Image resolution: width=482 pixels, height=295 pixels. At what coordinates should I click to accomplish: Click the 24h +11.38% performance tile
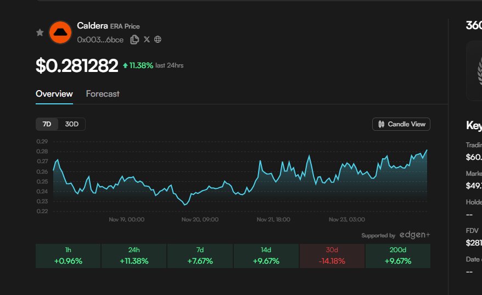coord(134,256)
